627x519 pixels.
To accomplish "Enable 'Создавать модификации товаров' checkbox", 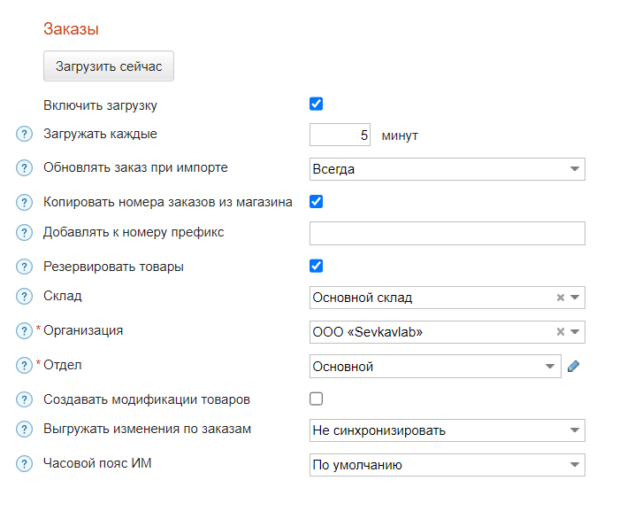I will [316, 399].
